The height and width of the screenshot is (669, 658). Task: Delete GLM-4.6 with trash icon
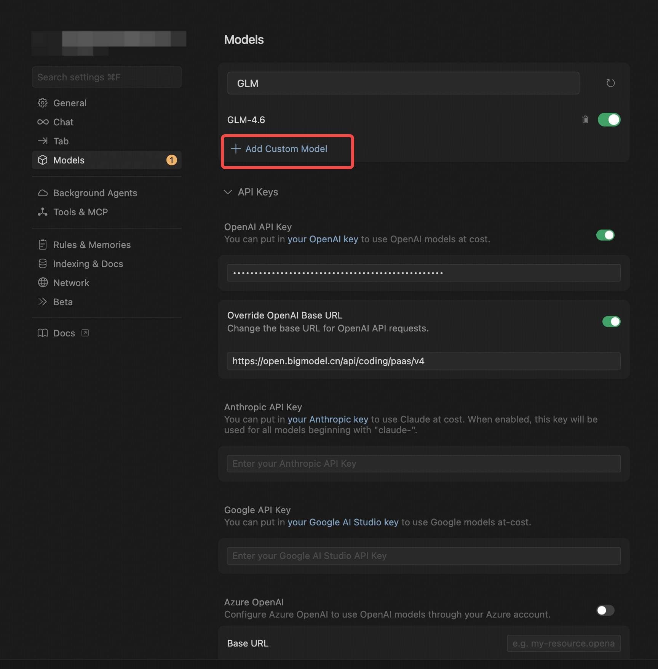pos(585,119)
